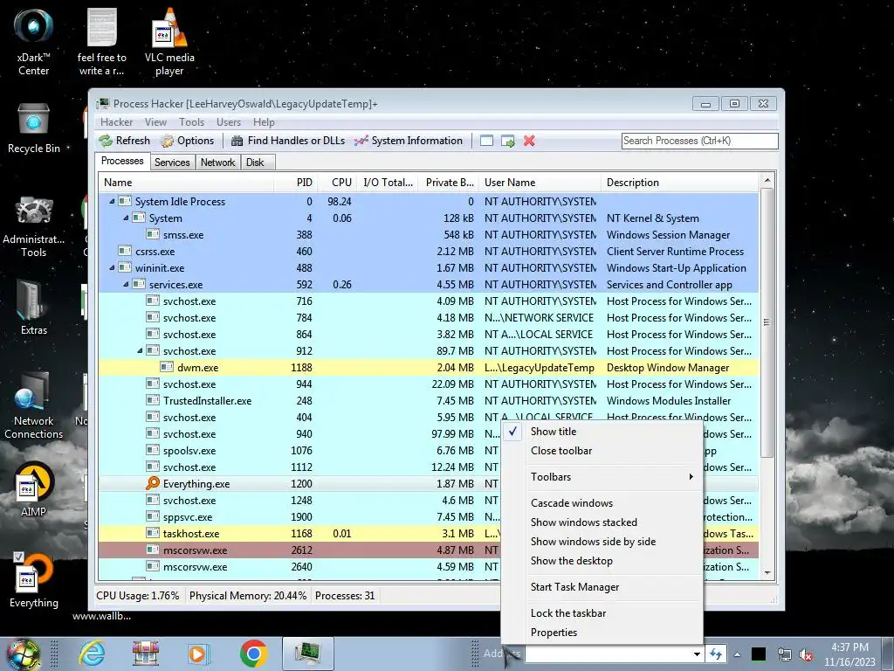Open the Extras desktop folder
This screenshot has height=671, width=894.
point(34,308)
